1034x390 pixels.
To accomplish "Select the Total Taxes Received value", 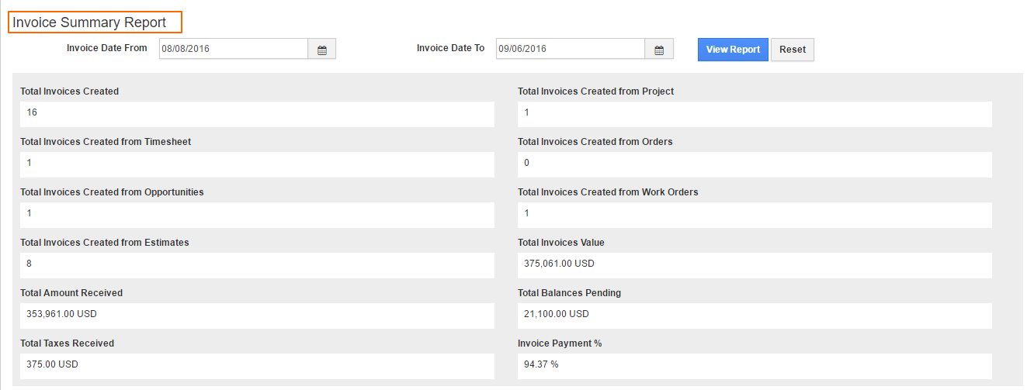I will click(52, 364).
